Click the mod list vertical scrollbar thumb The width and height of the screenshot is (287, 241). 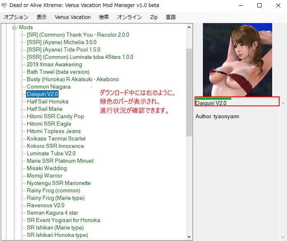coord(189,92)
